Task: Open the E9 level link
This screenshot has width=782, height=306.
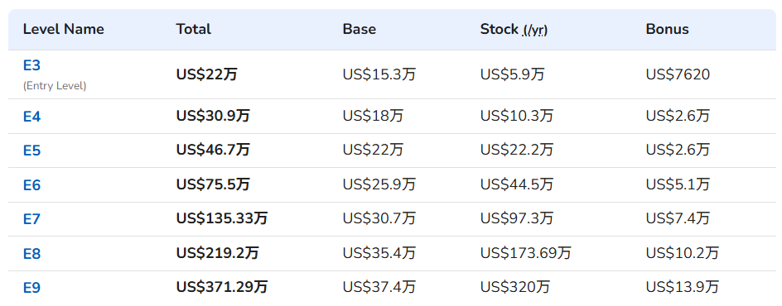Action: [x=31, y=288]
